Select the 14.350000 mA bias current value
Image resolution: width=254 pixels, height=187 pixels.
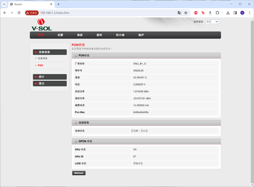click(141, 105)
